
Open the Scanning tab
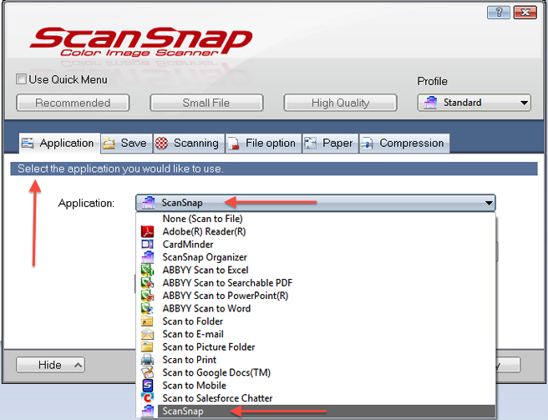[x=189, y=144]
